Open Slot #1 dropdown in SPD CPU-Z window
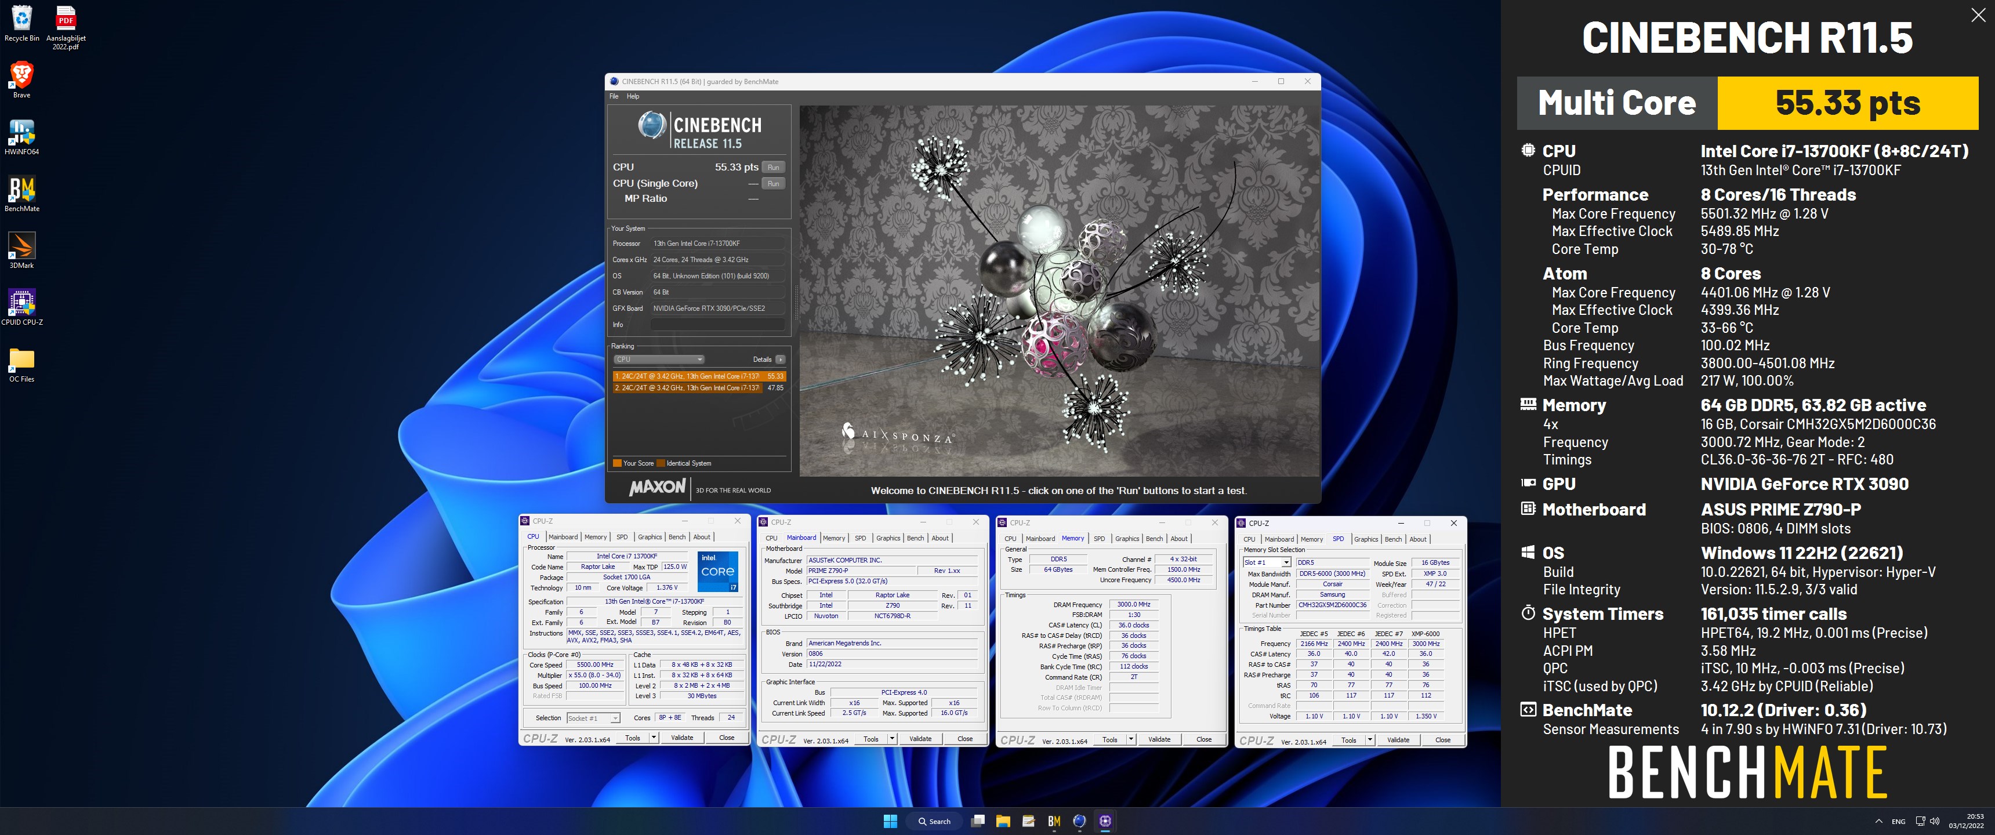Image resolution: width=1995 pixels, height=835 pixels. point(1267,562)
